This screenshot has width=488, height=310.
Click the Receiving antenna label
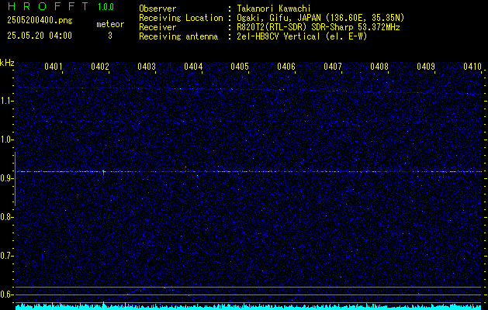coord(178,36)
